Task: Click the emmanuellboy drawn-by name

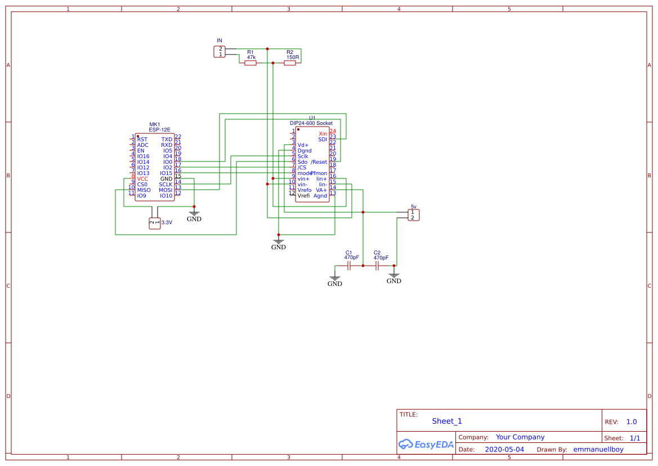Action: [599, 449]
